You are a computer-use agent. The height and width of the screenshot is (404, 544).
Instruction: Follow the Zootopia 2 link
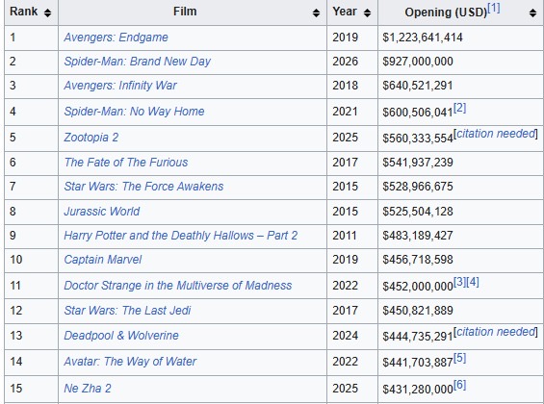coord(91,138)
